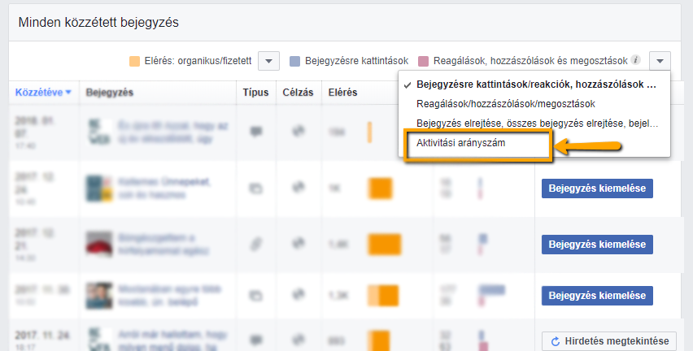Open blurred post title of 2017.12.21 row

tap(163, 244)
